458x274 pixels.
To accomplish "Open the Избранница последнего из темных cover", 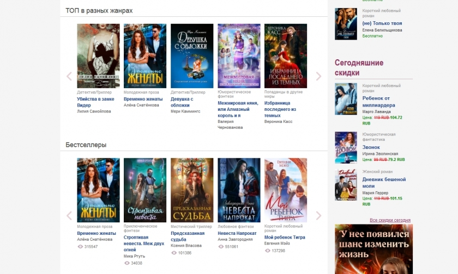I will click(286, 56).
